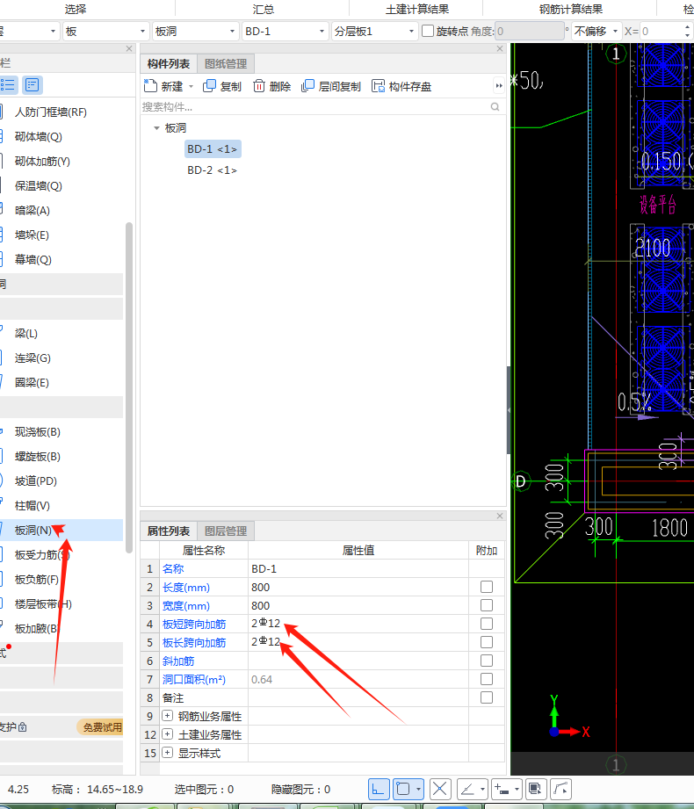Open dropdown arrow beside rectangle snap icon
The width and height of the screenshot is (694, 809).
(418, 789)
